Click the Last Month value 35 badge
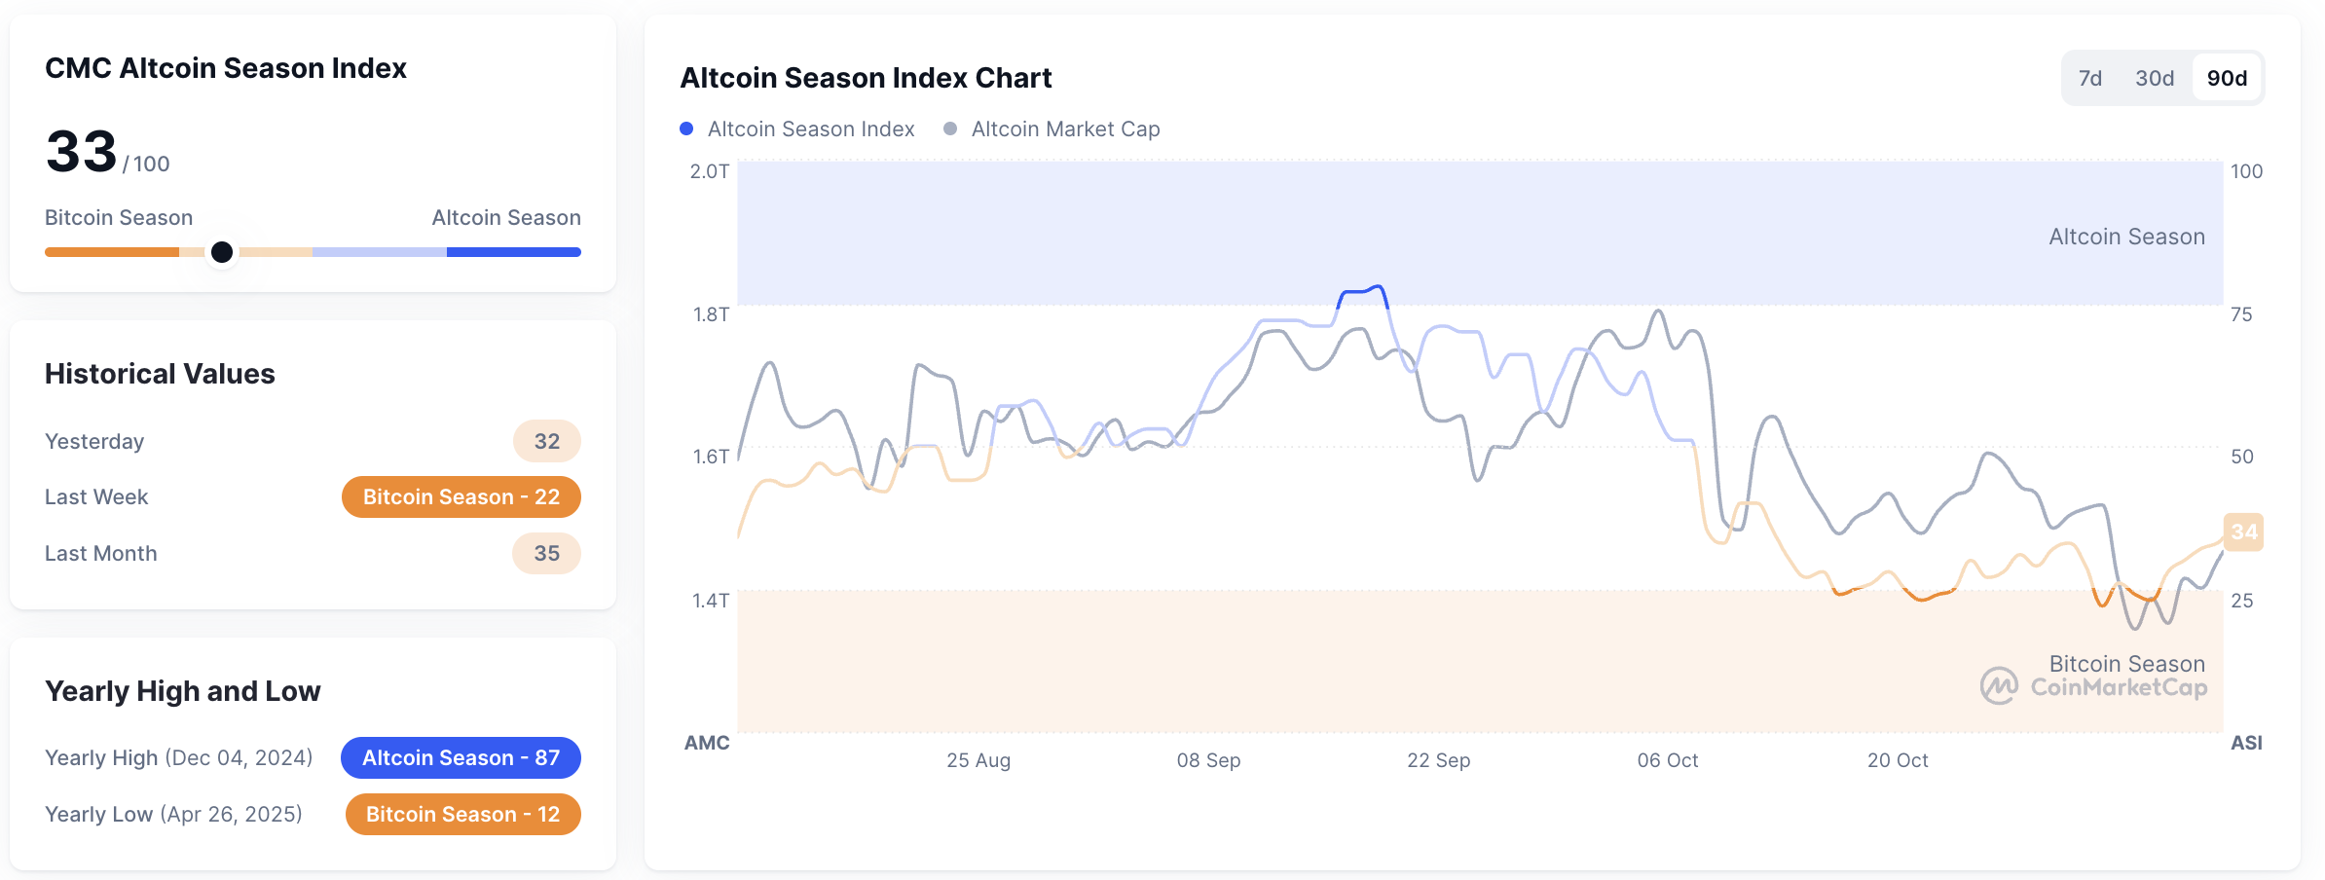The image size is (2325, 880). tap(546, 553)
